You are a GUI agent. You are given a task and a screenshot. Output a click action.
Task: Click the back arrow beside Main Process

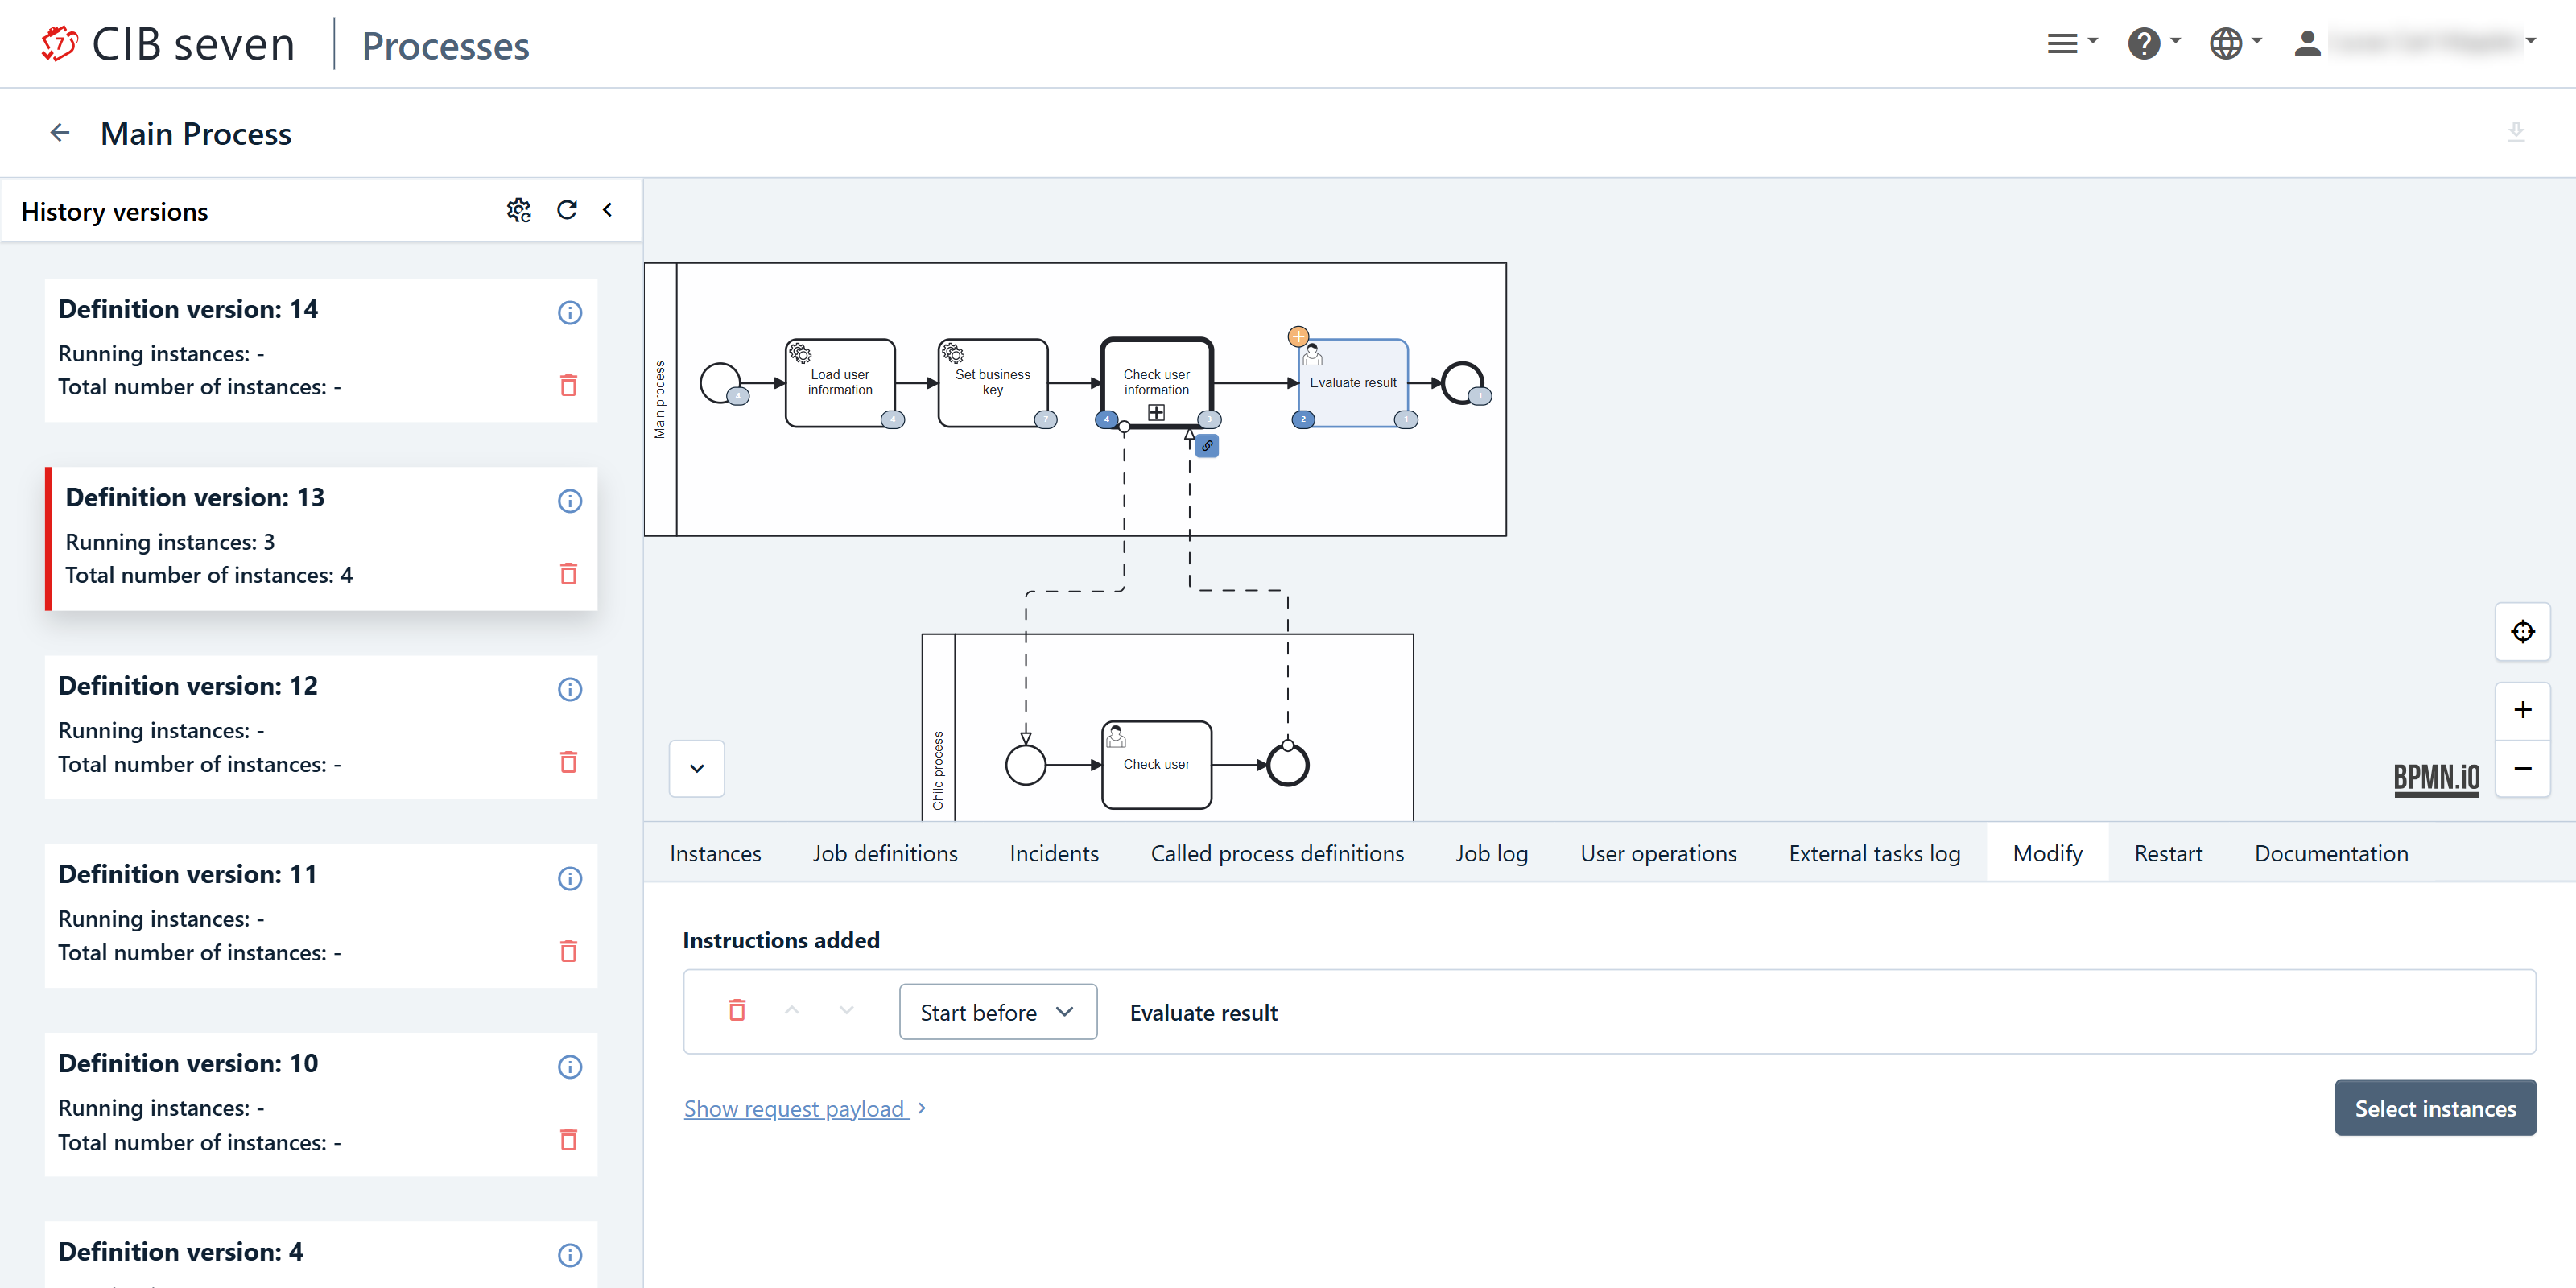pyautogui.click(x=60, y=133)
